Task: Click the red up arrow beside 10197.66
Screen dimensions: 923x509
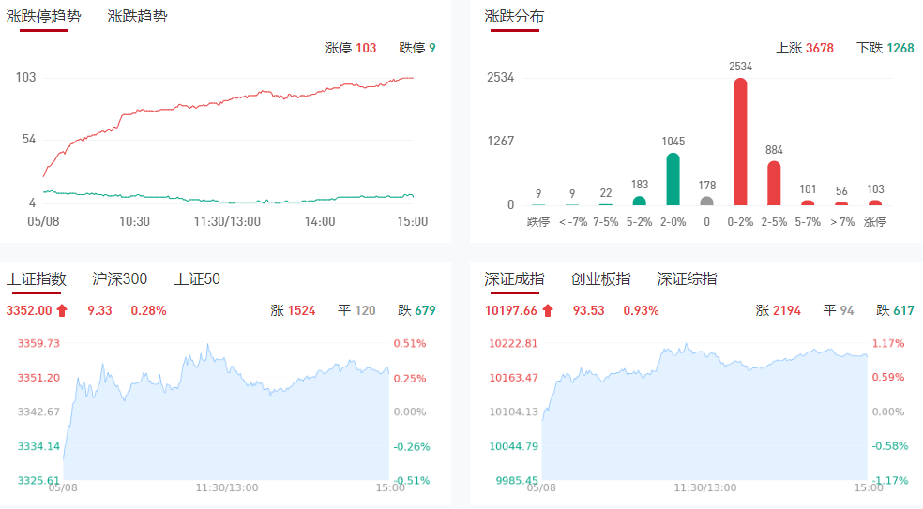Action: coord(548,310)
